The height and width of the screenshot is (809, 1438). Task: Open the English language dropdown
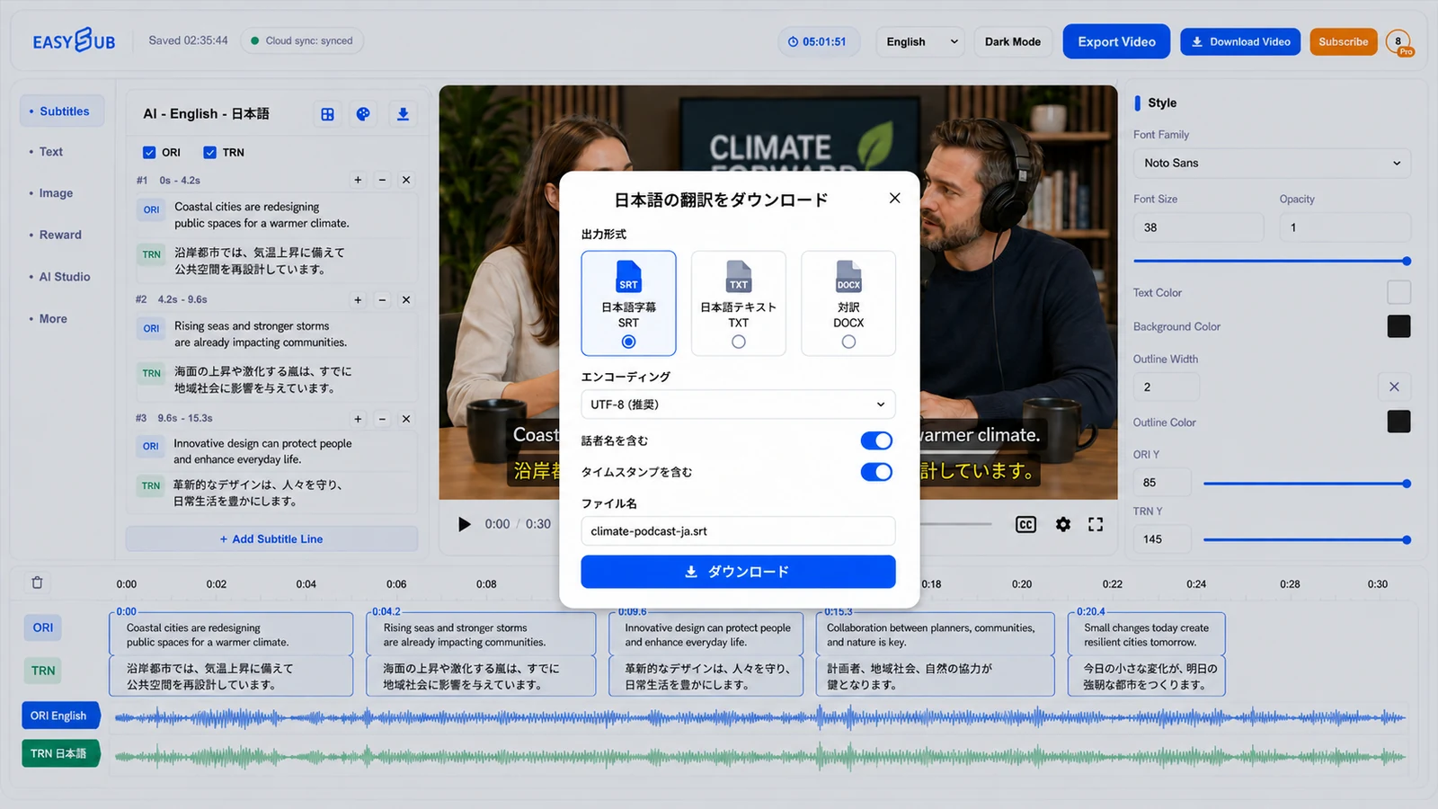point(920,41)
